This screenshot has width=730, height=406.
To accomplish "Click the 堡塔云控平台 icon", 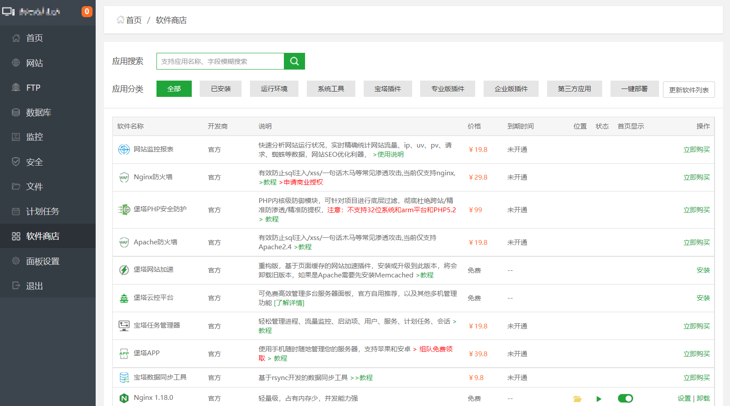I will coord(124,298).
